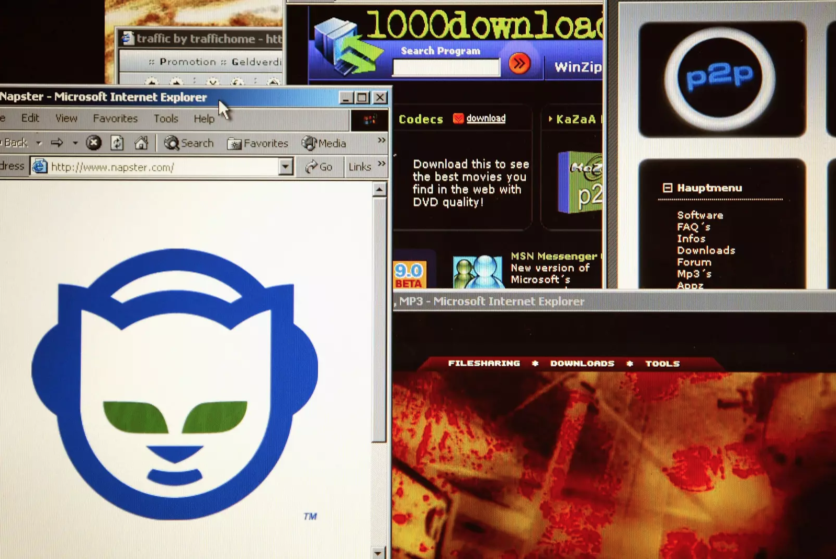
Task: Open the Back history dropdown arrow
Action: tap(39, 143)
